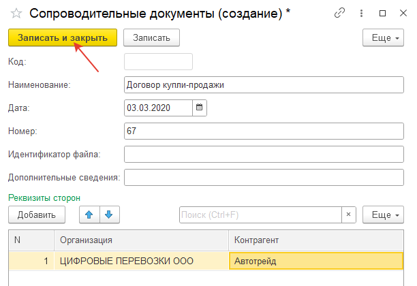This screenshot has width=417, height=286.
Task: Click into the Дополнительные сведения field
Action: pyautogui.click(x=264, y=177)
